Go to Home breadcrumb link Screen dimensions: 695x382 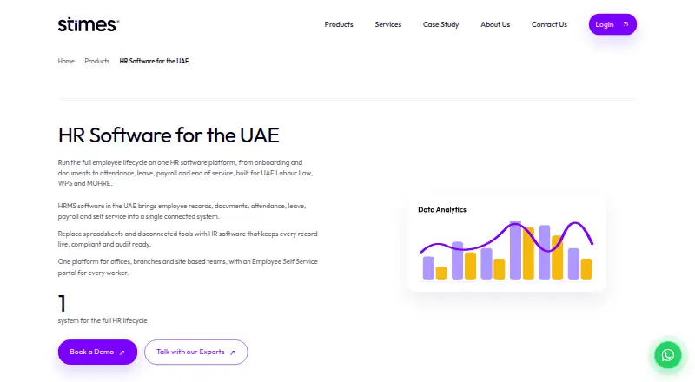click(66, 61)
